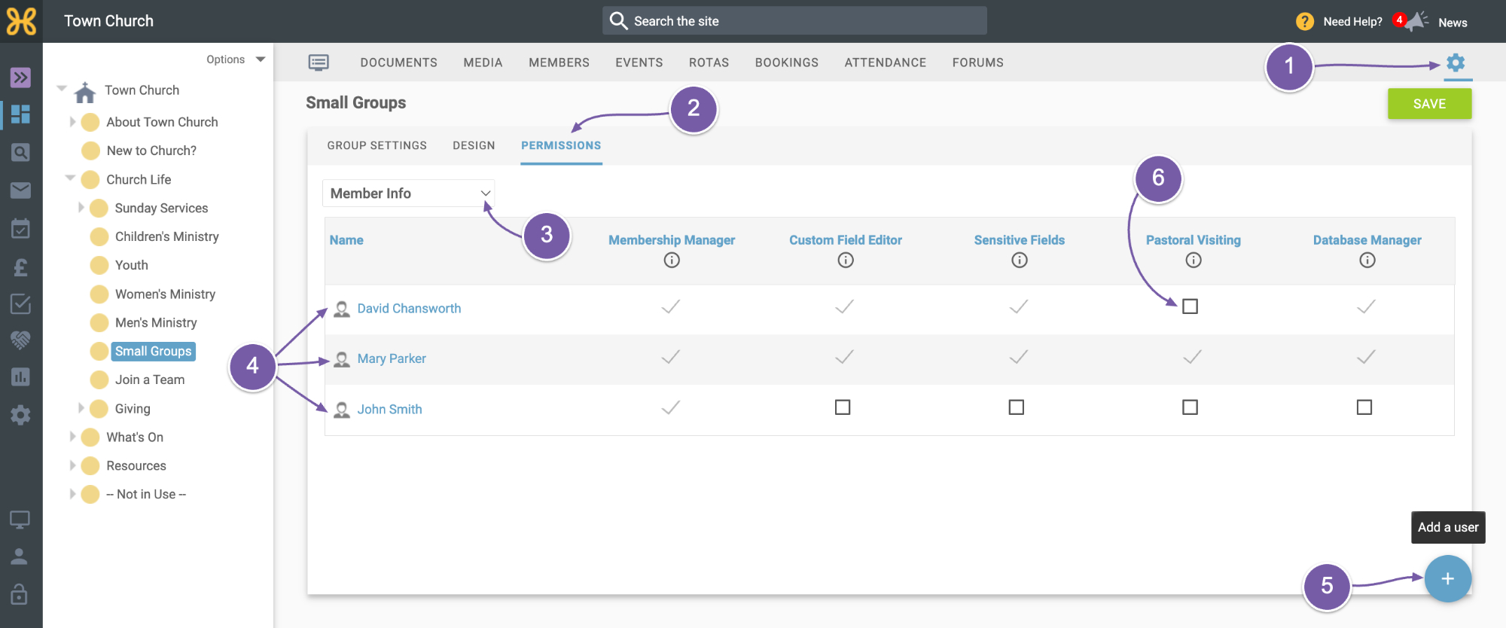Open the gear settings icon in left sidebar
Image resolution: width=1506 pixels, height=628 pixels.
(x=20, y=415)
